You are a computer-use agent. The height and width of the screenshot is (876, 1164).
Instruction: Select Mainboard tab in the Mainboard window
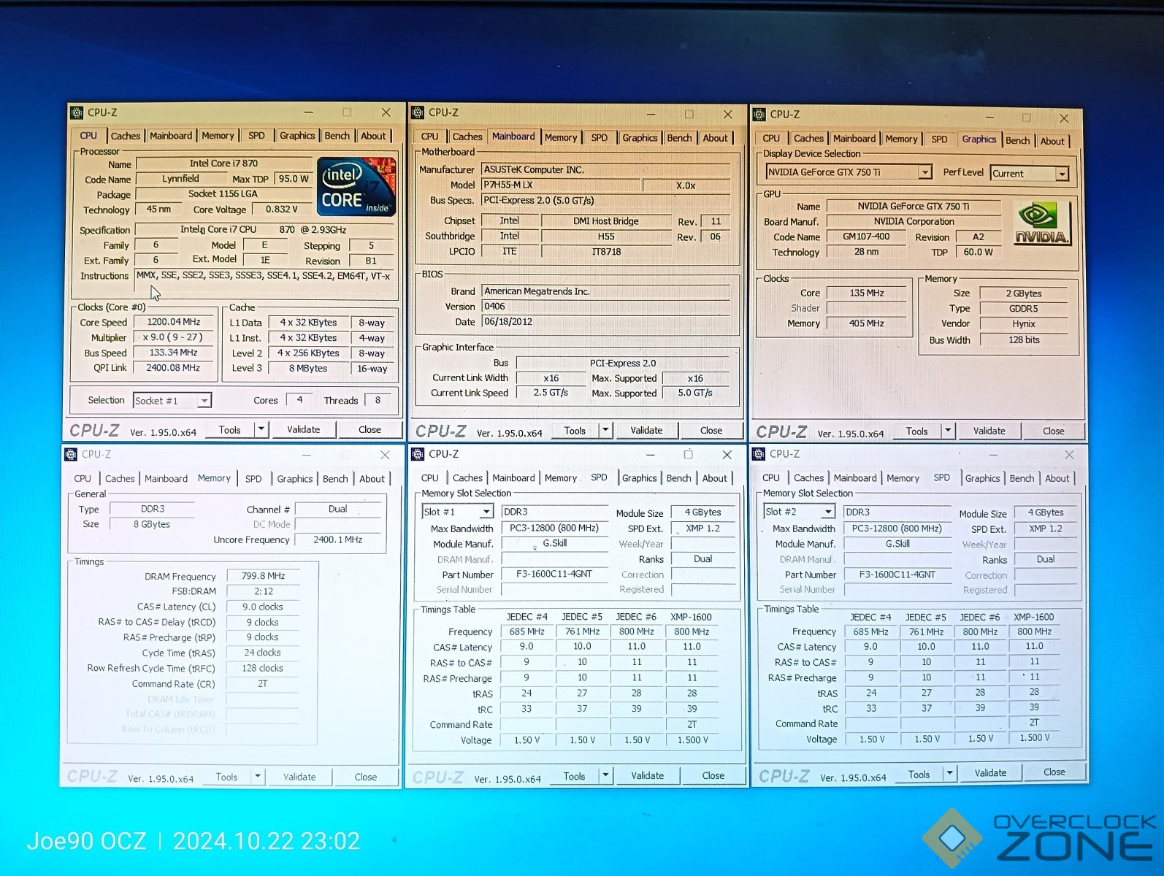pyautogui.click(x=513, y=137)
